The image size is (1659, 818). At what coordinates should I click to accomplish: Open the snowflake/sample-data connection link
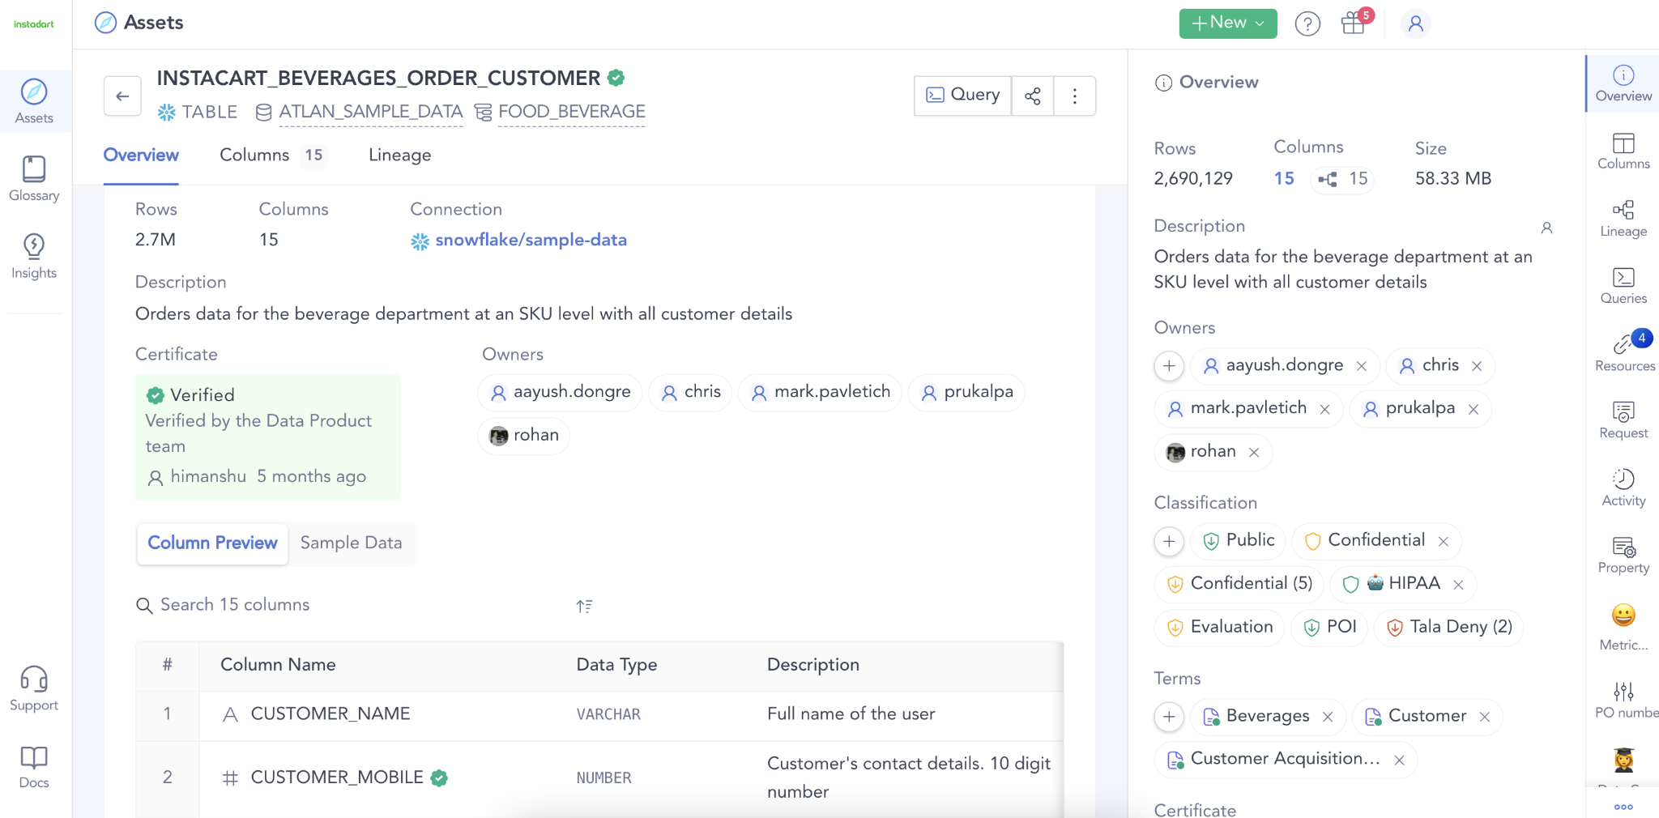point(531,240)
